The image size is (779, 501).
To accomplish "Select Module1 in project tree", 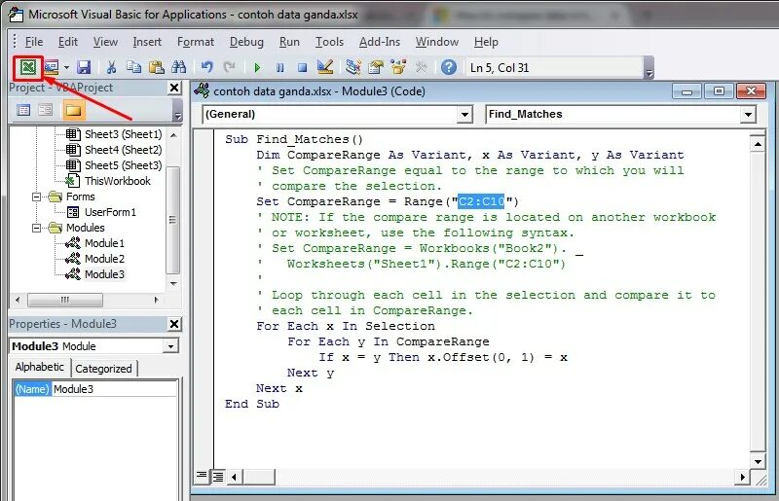I will tap(104, 243).
